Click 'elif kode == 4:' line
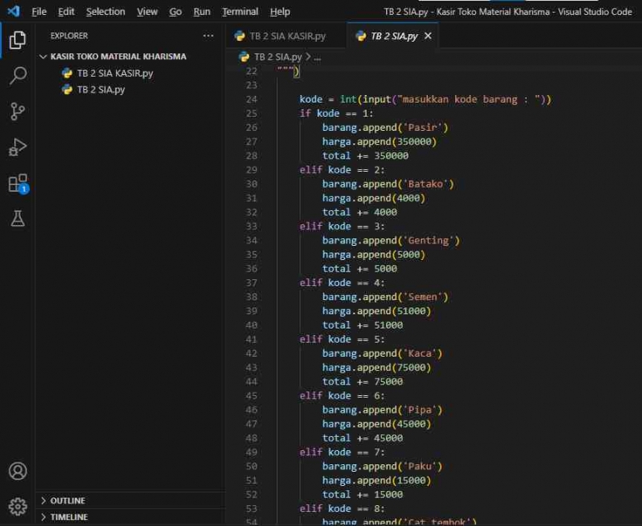The image size is (642, 526). [x=342, y=283]
